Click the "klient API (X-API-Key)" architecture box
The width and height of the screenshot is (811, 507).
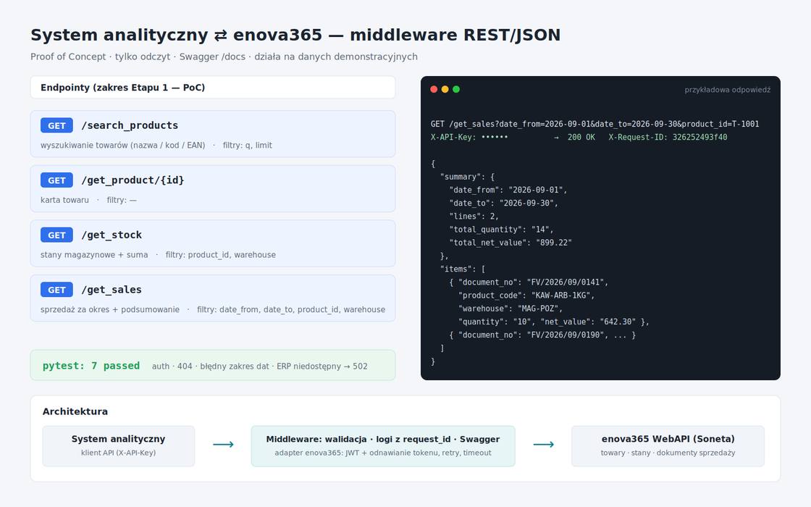(x=119, y=446)
